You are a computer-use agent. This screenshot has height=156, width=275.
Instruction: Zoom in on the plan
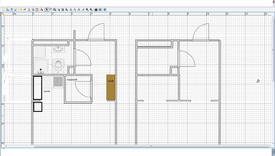[x=87, y=10]
